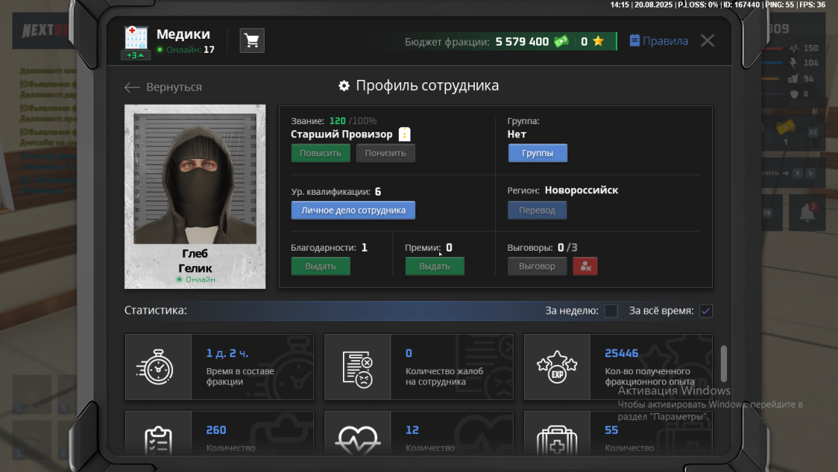The width and height of the screenshot is (838, 472).
Task: Click the medics hospital faction icon
Action: pyautogui.click(x=136, y=38)
